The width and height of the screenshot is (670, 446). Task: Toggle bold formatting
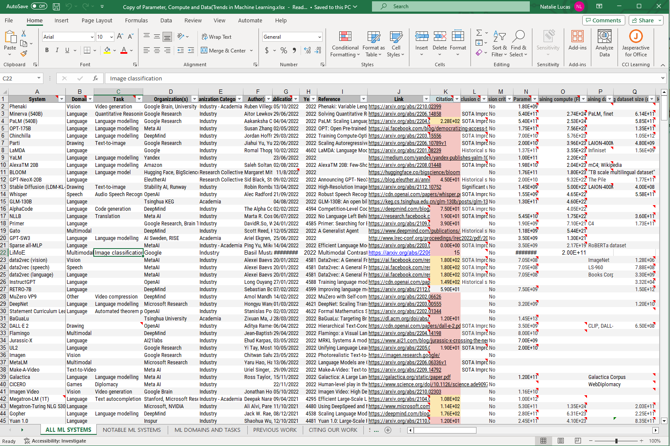[47, 50]
